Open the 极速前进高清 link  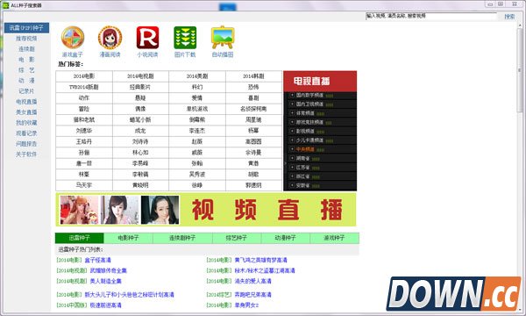(x=106, y=305)
